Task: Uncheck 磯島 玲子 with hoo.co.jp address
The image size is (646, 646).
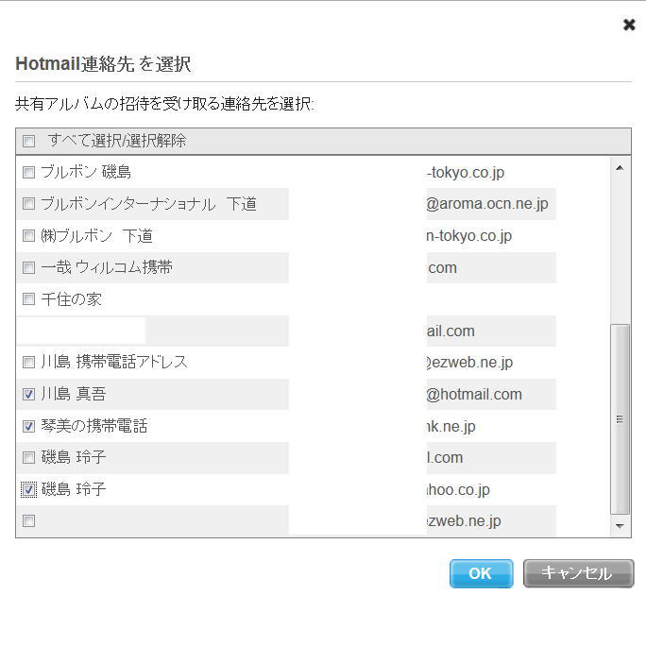Action: (x=29, y=489)
